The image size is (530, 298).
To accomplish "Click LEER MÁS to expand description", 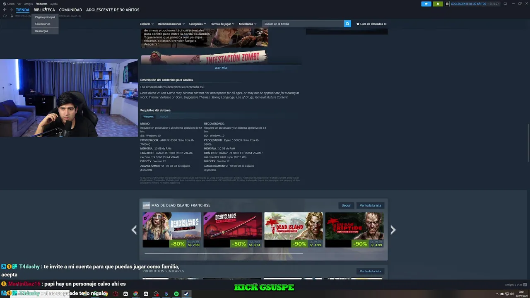I will click(x=221, y=67).
